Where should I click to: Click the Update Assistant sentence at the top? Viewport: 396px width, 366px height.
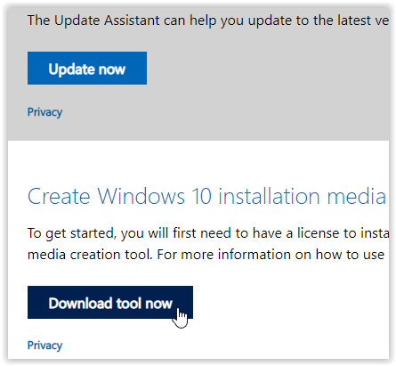coord(208,20)
